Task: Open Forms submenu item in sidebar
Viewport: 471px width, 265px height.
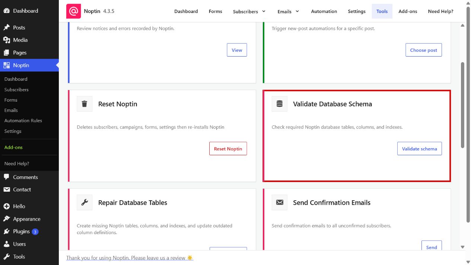Action: (11, 100)
